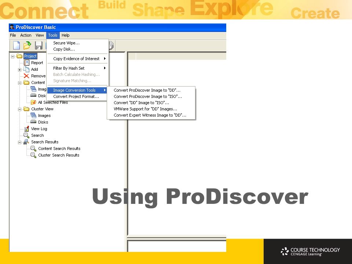Select Disks label under Cluster View
The width and height of the screenshot is (352, 264).
43,122
